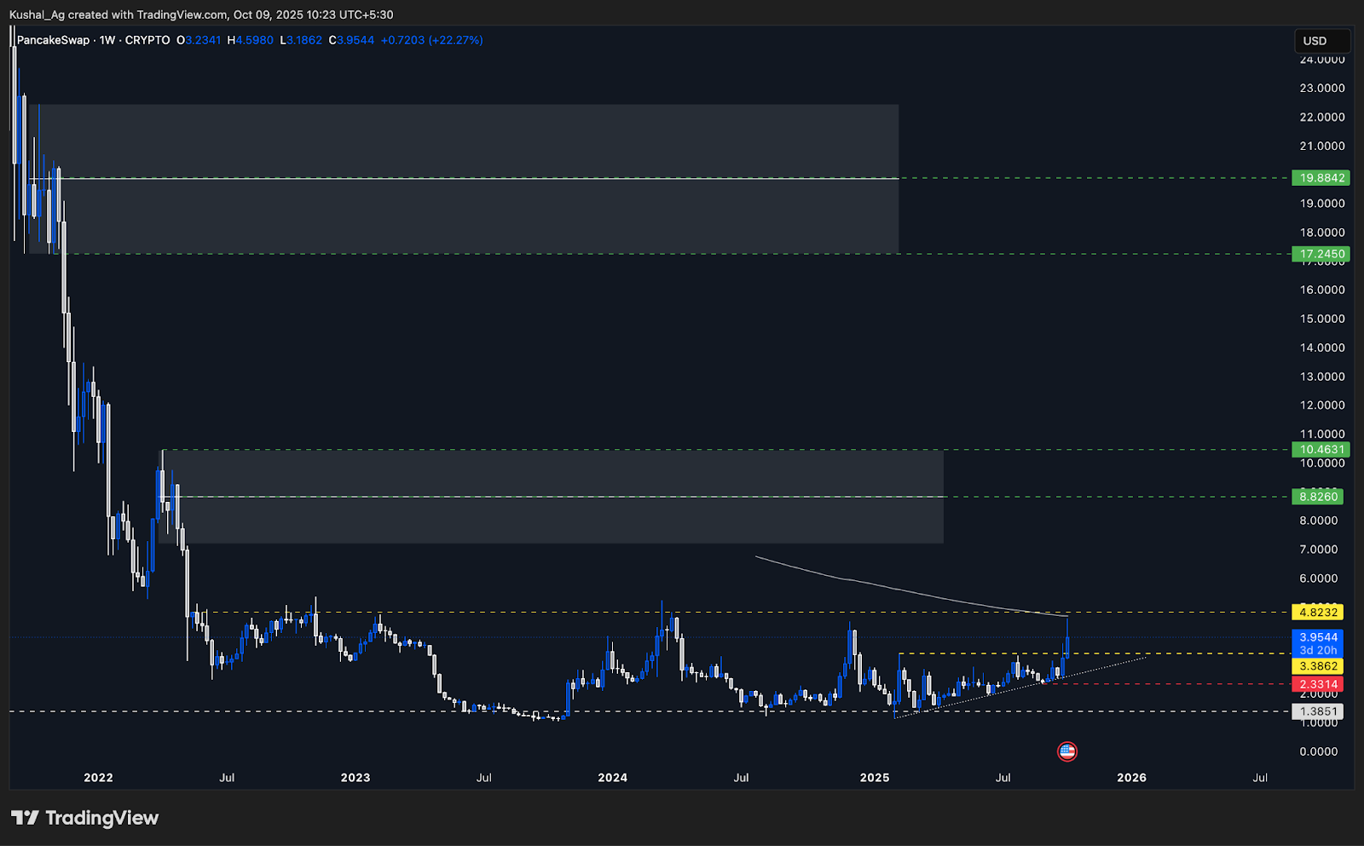Viewport: 1364px width, 846px height.
Task: Click the 7.0000 price axis tick
Action: tap(1319, 550)
